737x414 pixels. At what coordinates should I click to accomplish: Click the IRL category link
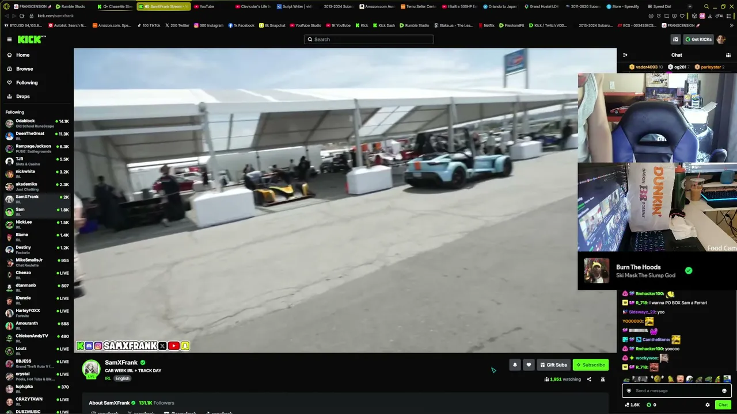tap(108, 378)
